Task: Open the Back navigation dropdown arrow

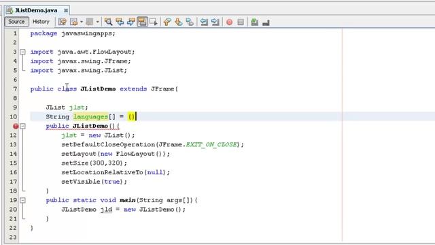Action: pos(82,22)
